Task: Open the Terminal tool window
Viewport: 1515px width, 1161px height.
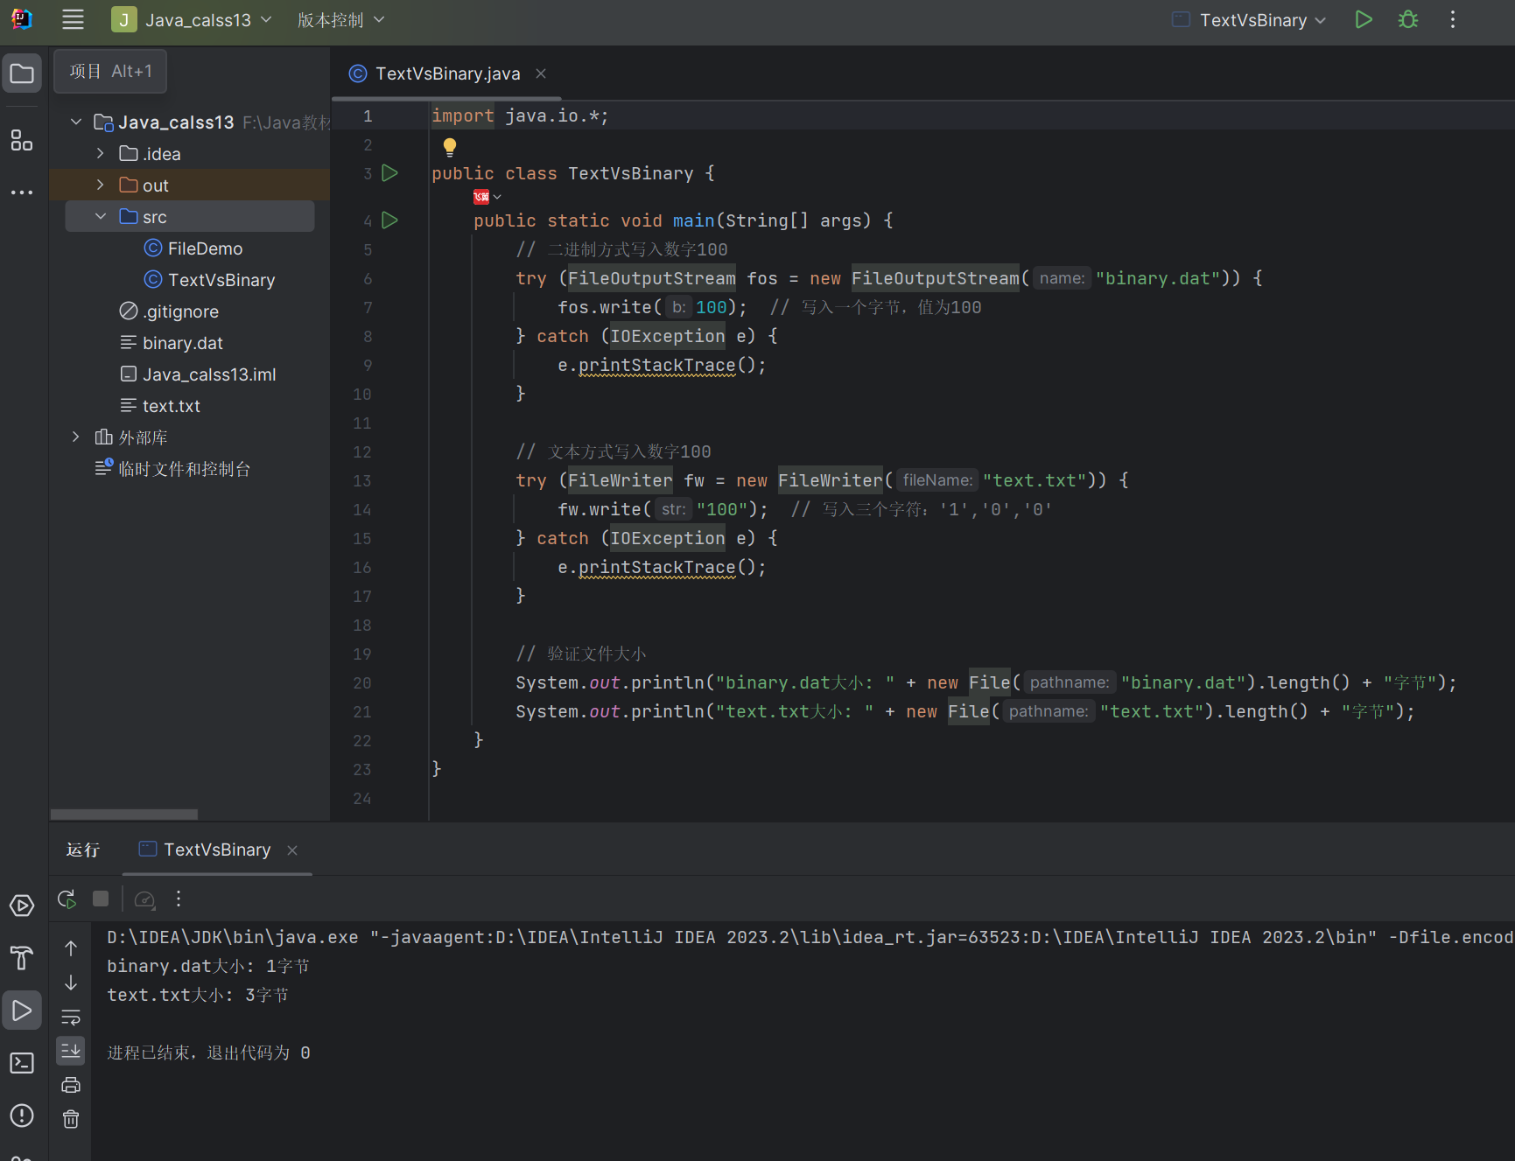Action: click(22, 1063)
